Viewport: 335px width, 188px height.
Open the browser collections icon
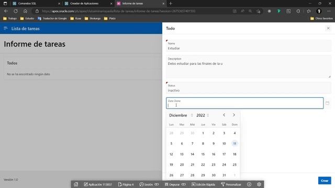[288, 11]
